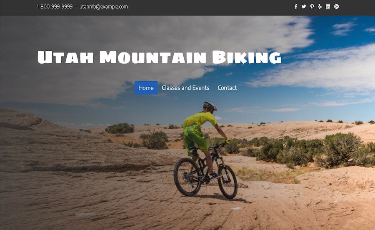Click the phone number 1-800-999-9999
The height and width of the screenshot is (230, 375).
click(x=55, y=7)
